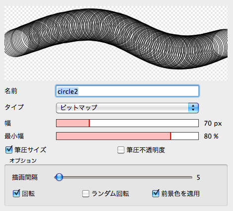This screenshot has width=233, height=211.
Task: Uncheck the 筆圧サイズ checkbox
Action: (x=9, y=150)
